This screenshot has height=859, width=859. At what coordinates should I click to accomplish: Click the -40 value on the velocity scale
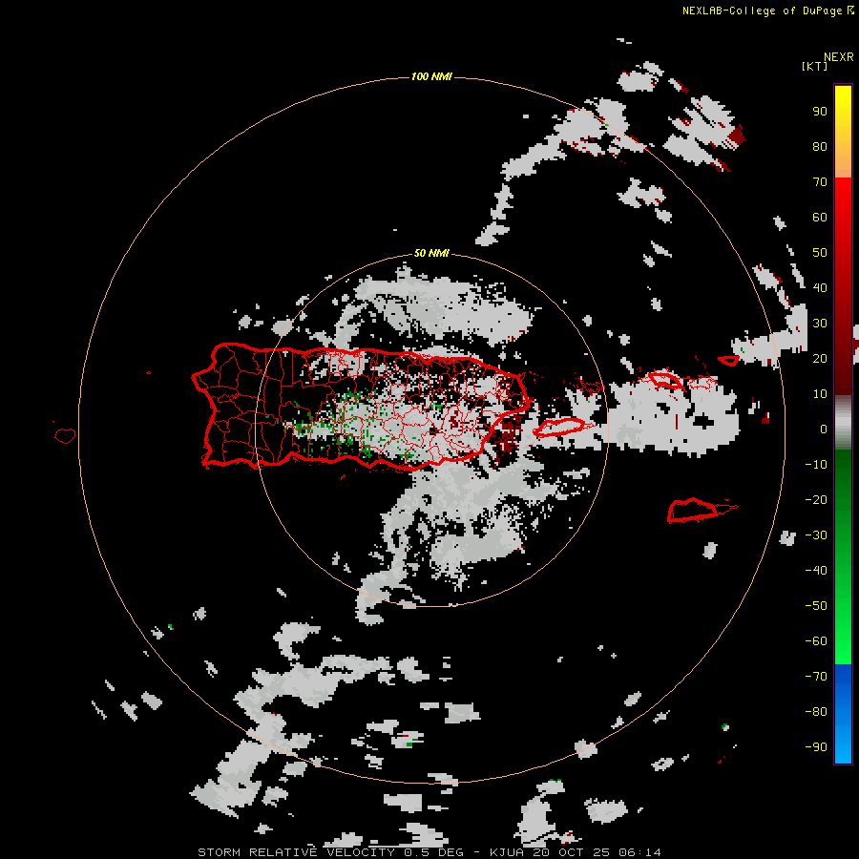tap(816, 571)
